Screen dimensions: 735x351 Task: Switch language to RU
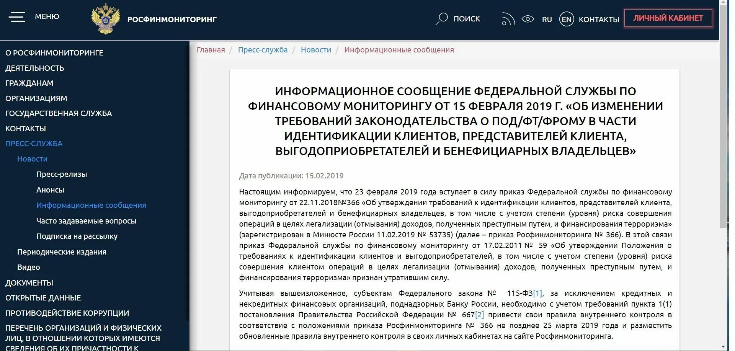pos(547,19)
